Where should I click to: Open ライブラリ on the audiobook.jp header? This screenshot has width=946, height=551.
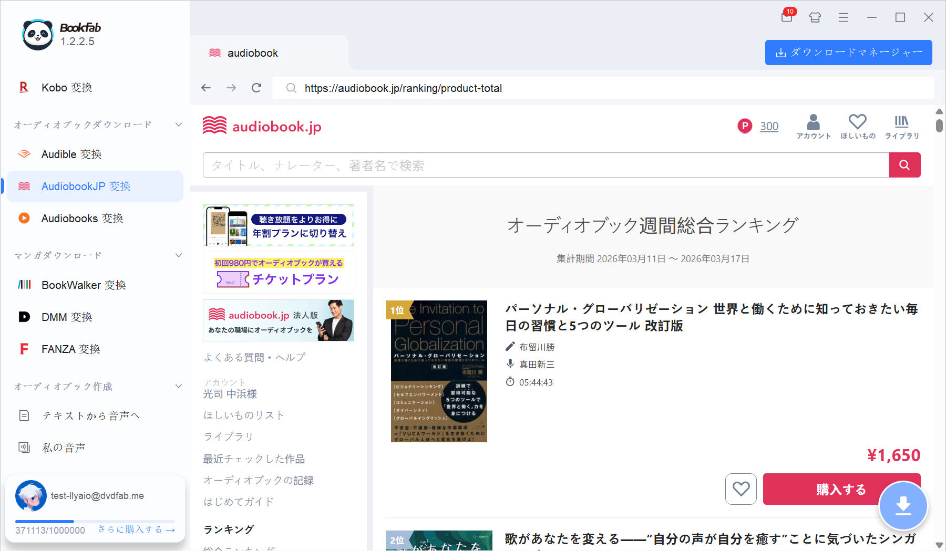tap(902, 126)
